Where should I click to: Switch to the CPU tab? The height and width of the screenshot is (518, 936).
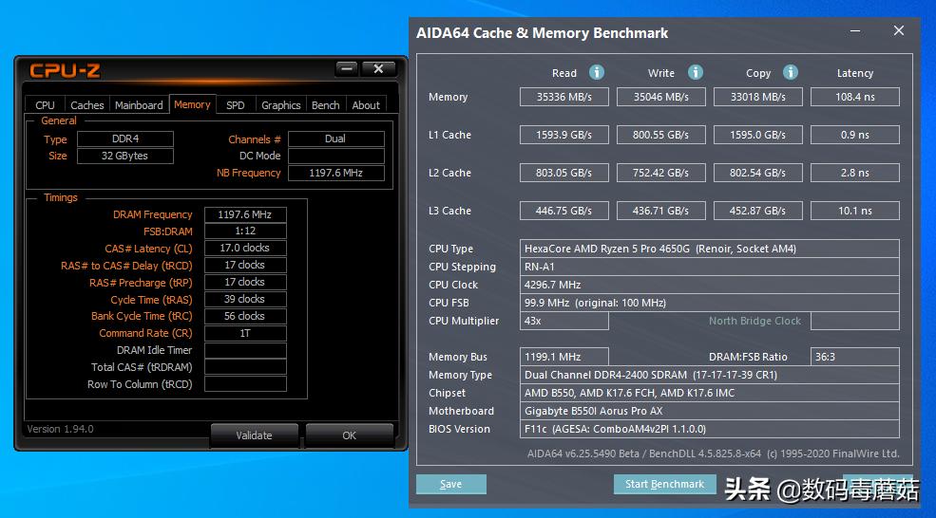pyautogui.click(x=45, y=105)
